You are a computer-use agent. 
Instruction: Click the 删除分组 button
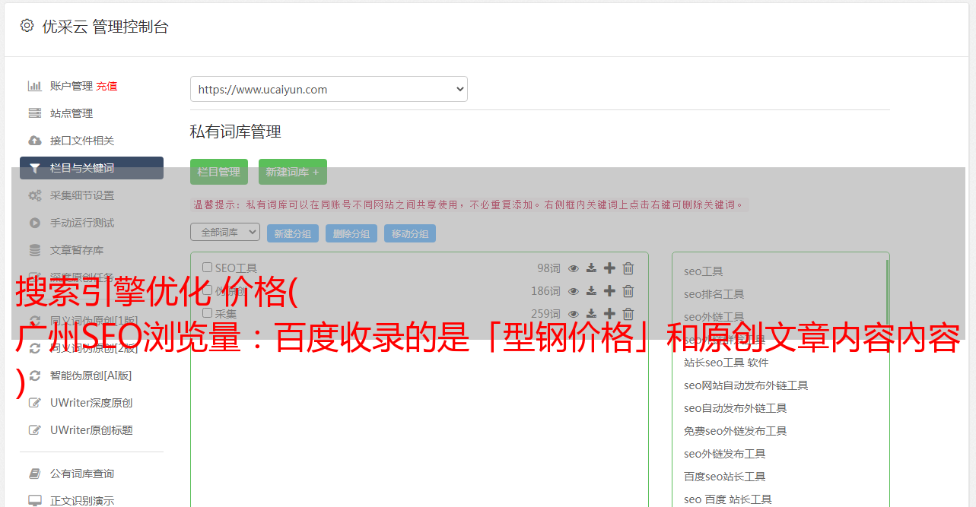tap(351, 233)
